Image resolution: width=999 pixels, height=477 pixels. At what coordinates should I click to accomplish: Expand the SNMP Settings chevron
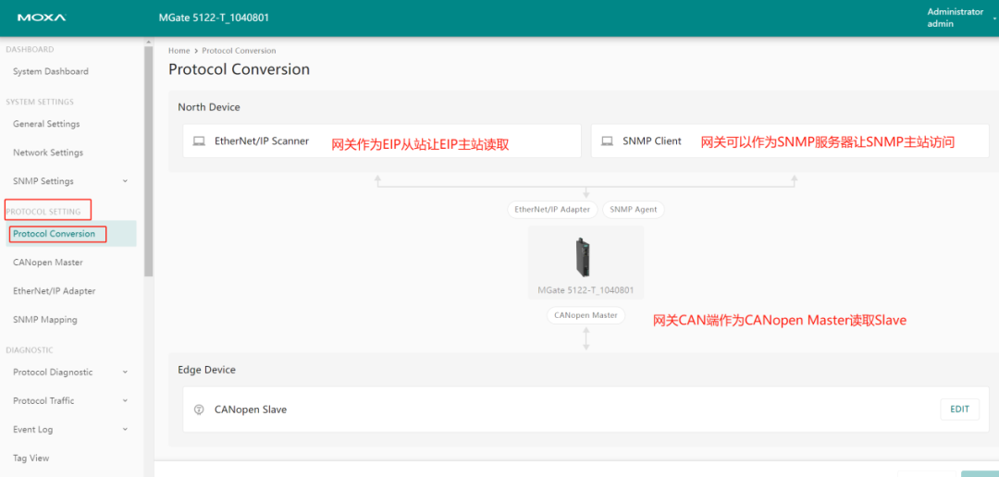tap(125, 181)
